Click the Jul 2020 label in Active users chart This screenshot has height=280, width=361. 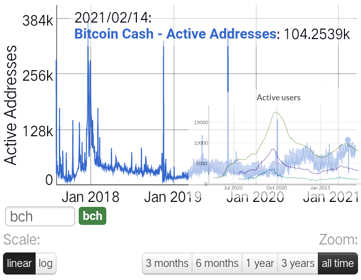tap(233, 188)
